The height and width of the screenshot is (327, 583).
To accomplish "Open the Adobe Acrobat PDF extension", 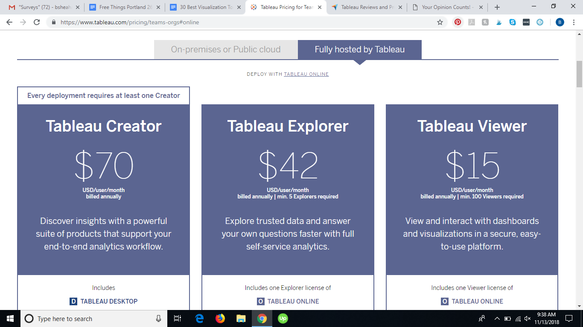I will point(472,22).
